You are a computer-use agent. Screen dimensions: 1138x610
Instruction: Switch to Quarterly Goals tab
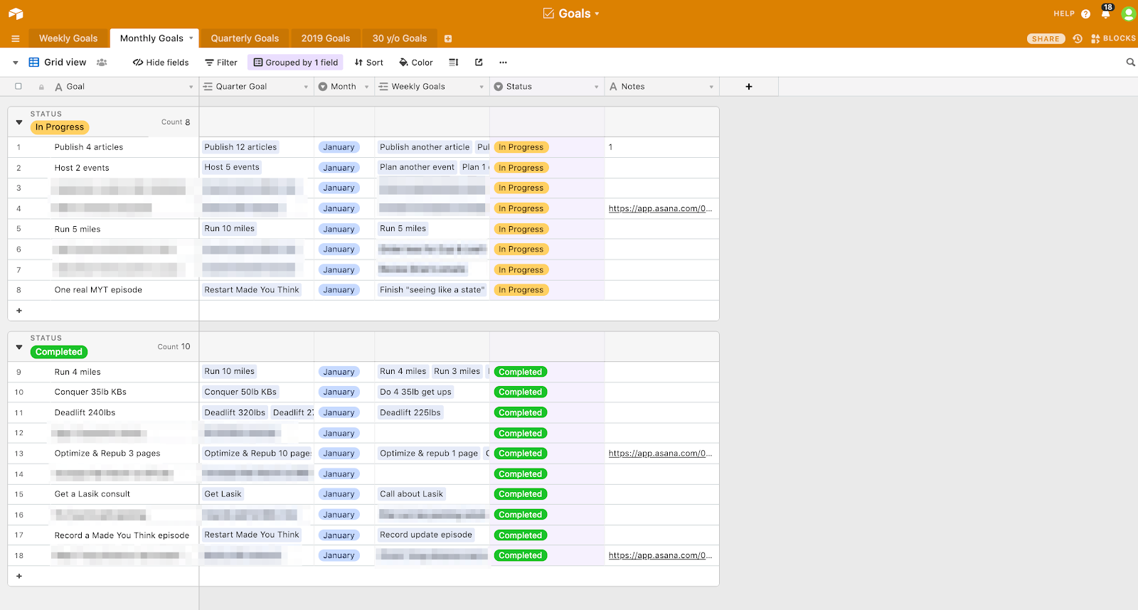pyautogui.click(x=245, y=38)
